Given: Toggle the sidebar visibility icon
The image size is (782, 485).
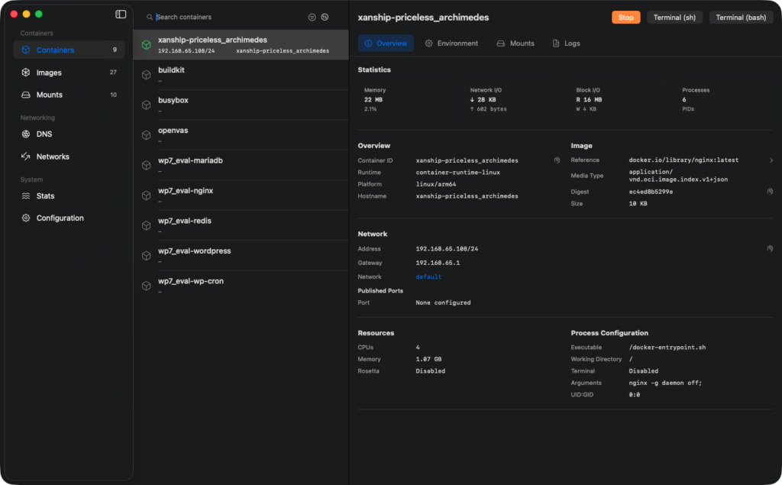Looking at the screenshot, I should 121,14.
